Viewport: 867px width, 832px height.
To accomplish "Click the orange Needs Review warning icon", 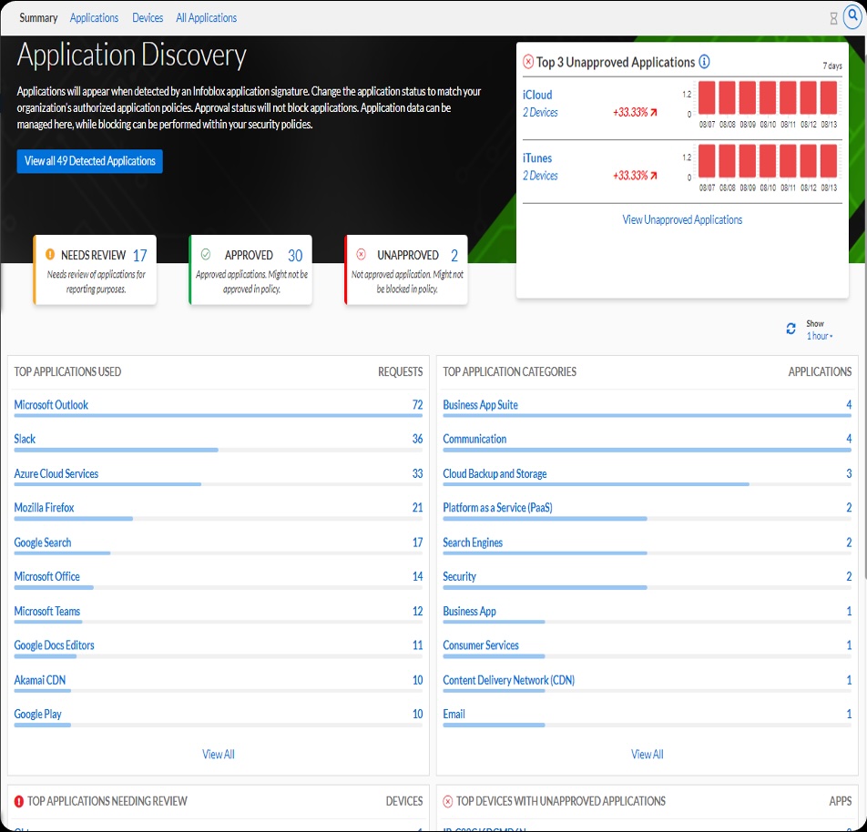I will pos(50,255).
